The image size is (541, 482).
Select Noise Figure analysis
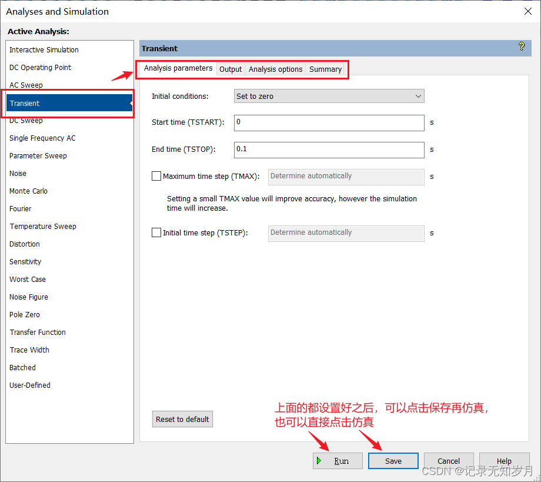point(69,297)
